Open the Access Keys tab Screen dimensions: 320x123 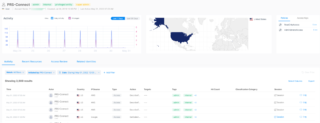303,18
